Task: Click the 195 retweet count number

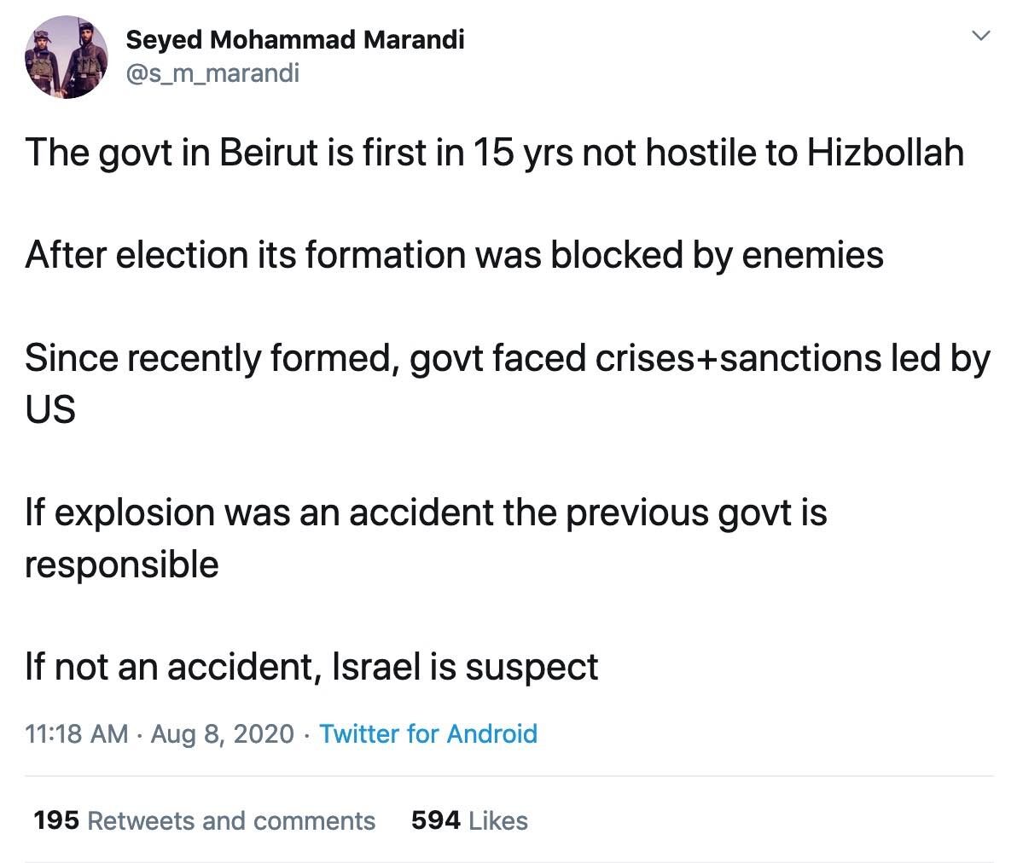Action: (x=56, y=820)
